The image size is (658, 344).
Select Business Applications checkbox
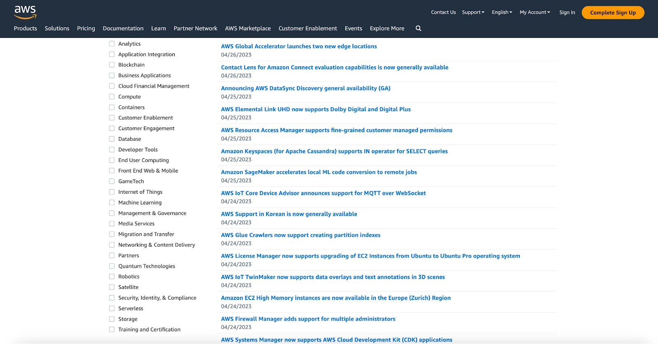coord(112,75)
